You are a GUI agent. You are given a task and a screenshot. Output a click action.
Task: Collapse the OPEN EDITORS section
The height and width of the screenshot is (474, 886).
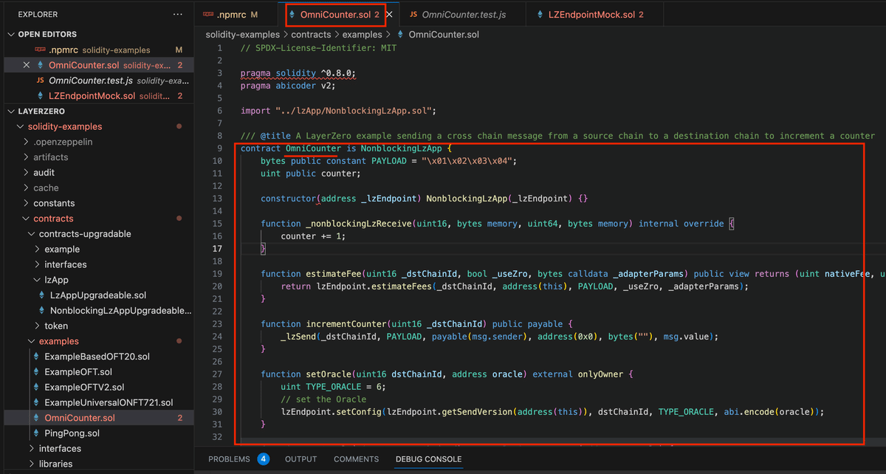(47, 34)
